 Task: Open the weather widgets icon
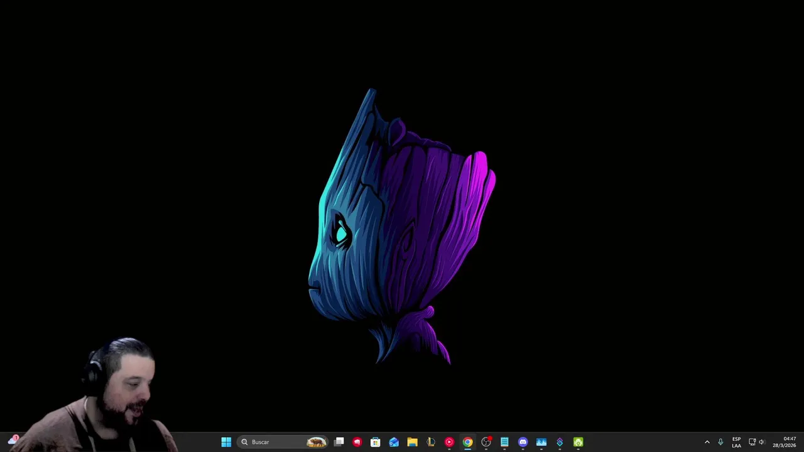coord(13,441)
